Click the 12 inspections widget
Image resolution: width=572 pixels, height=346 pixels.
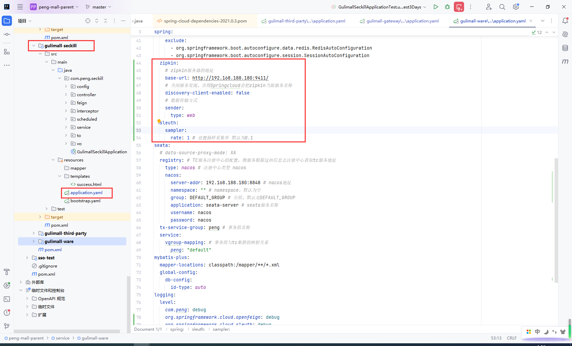tap(537, 32)
